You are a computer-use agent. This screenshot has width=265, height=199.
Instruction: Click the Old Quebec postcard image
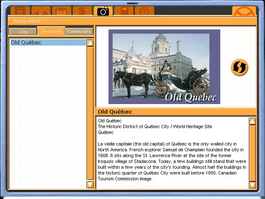[x=164, y=67]
